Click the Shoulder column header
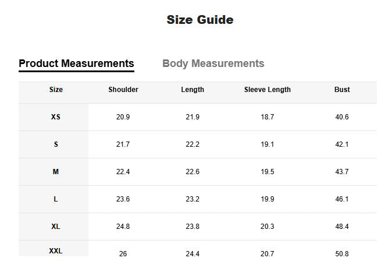The width and height of the screenshot is (385, 272). coord(123,90)
